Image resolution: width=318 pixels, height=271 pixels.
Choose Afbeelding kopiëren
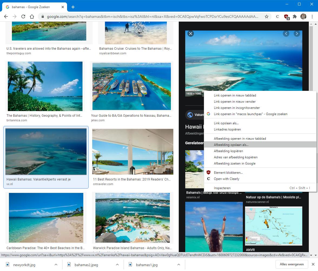[x=260, y=151]
